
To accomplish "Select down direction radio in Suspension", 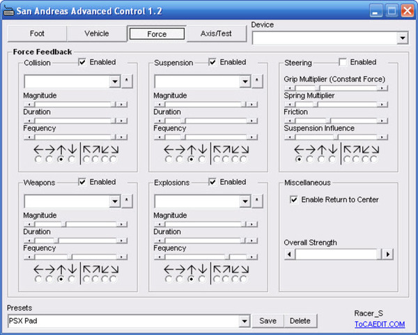I will tap(202, 160).
